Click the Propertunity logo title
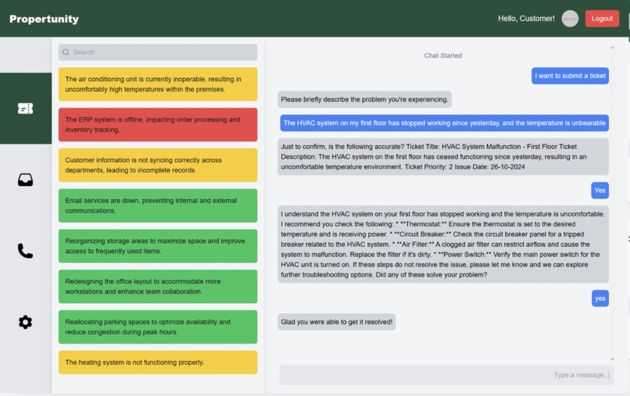630x396 pixels. click(x=45, y=19)
